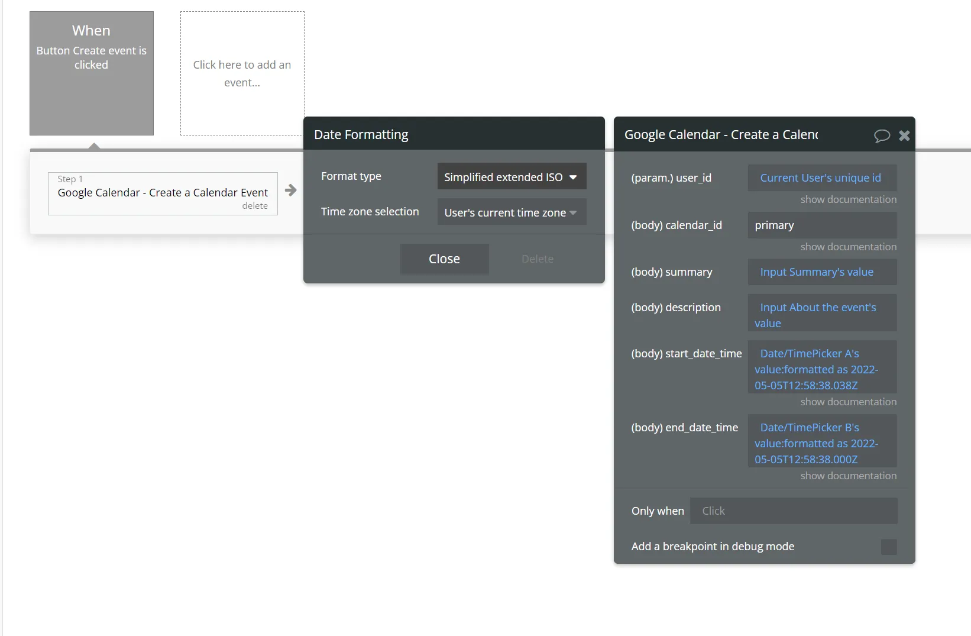971x636 pixels.
Task: Click the Time zone selection label
Action: click(x=370, y=212)
